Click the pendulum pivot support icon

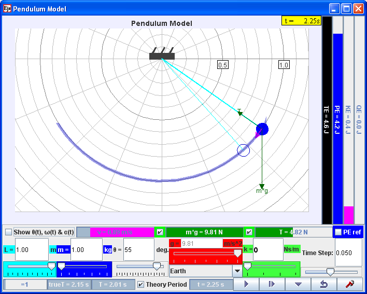162,54
